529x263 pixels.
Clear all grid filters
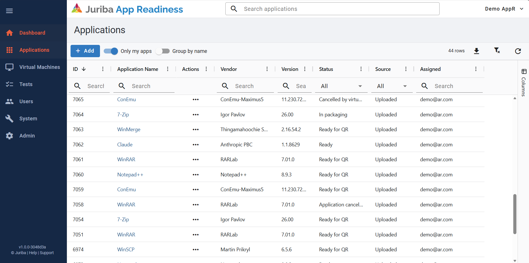tap(497, 51)
